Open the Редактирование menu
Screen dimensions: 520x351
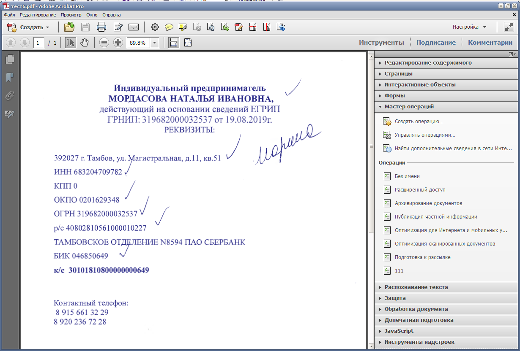(x=38, y=15)
